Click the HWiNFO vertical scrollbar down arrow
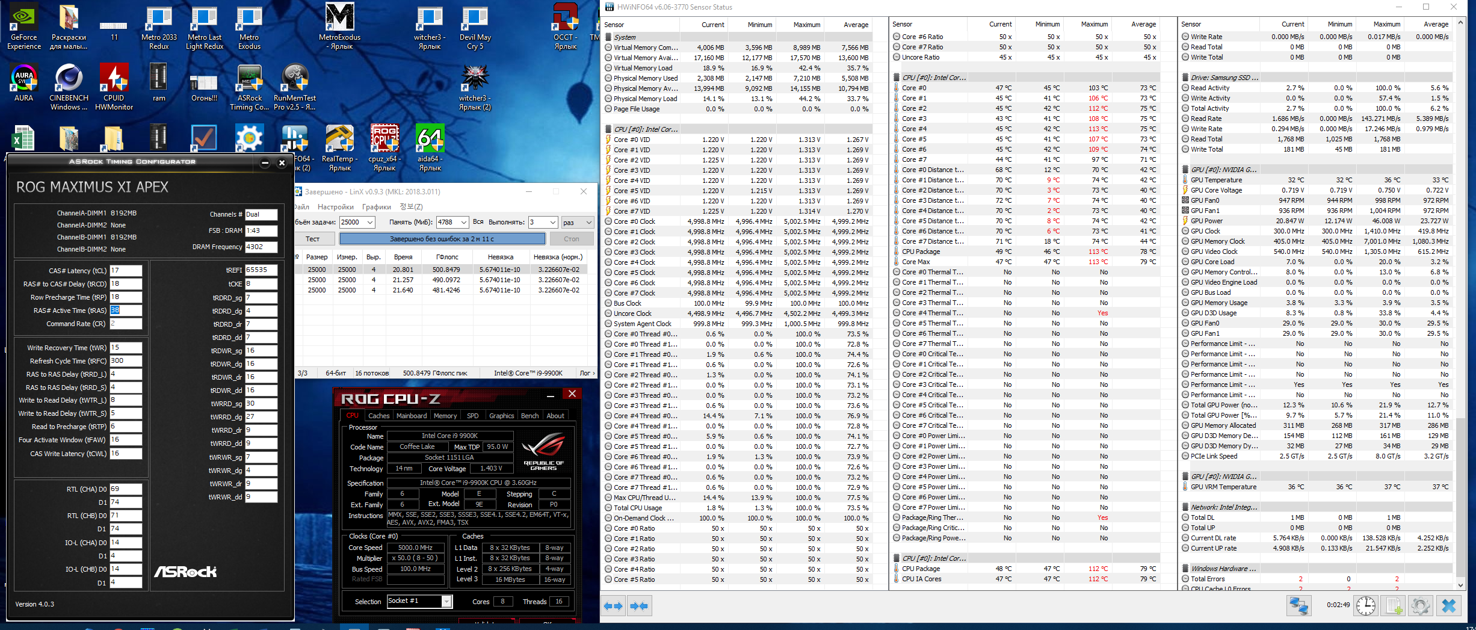 (1460, 585)
